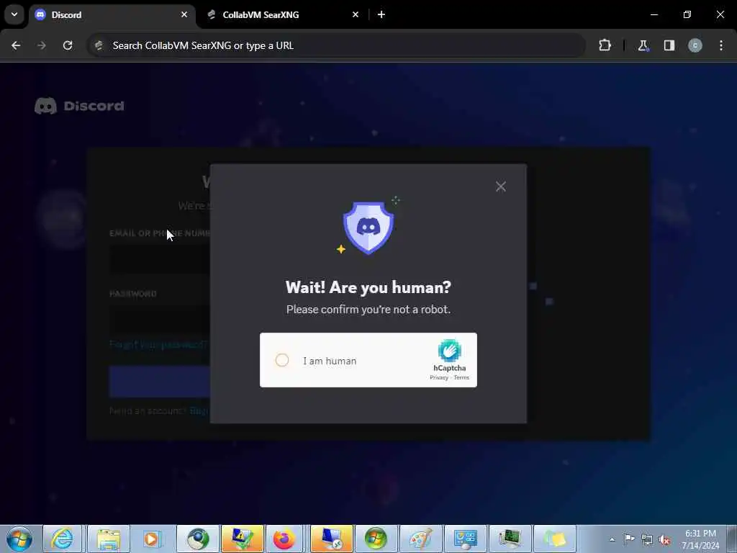Screen dimensions: 737x553
Task: Open a new browser tab
Action: tap(381, 14)
